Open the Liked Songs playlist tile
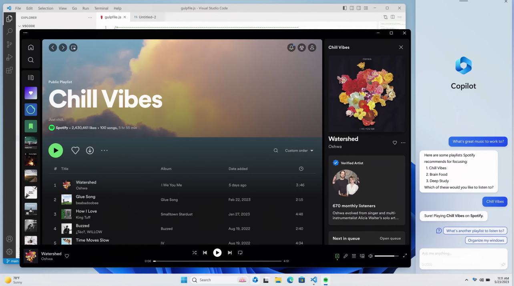 click(31, 93)
